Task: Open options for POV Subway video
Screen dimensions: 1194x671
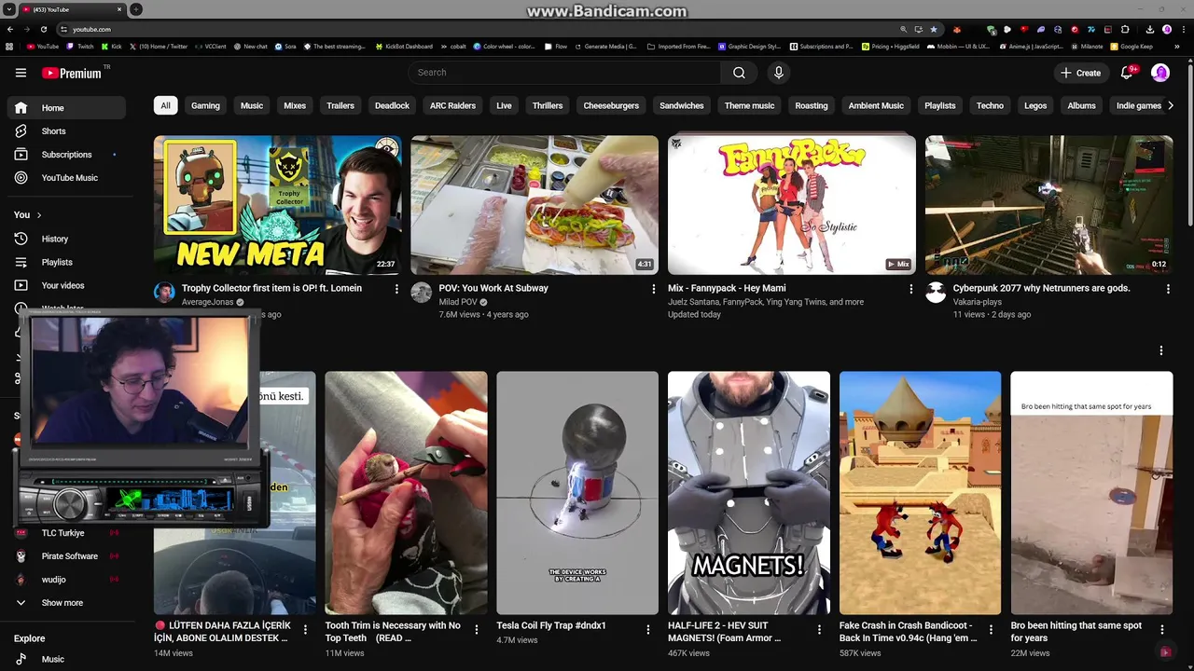Action: point(654,289)
